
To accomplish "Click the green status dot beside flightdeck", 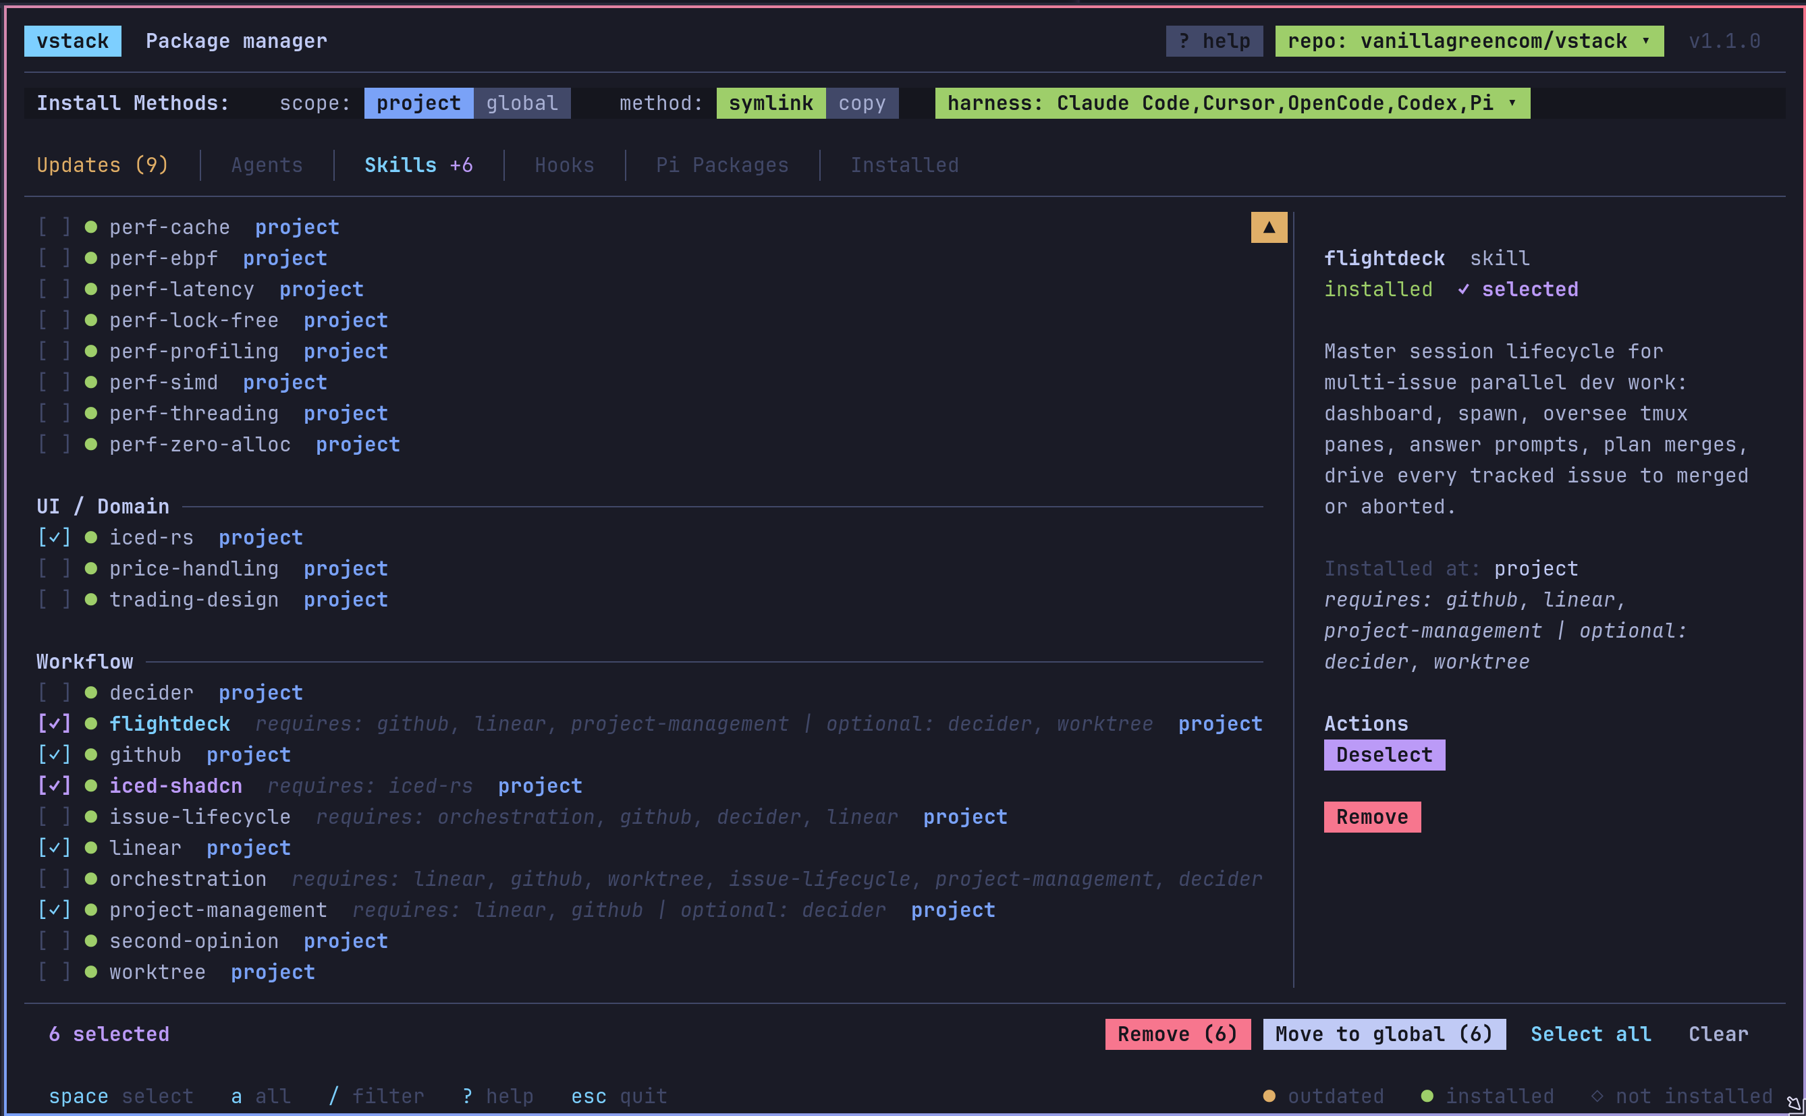I will pos(91,724).
